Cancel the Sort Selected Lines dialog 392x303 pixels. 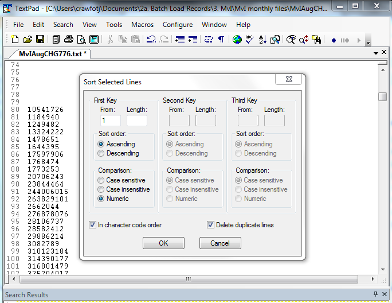tap(220, 243)
